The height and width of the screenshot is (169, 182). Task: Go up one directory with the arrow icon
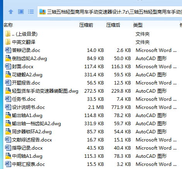(x=11, y=12)
